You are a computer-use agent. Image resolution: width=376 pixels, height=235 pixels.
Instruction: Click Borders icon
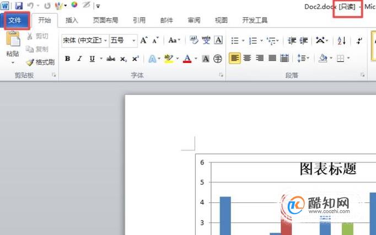[x=341, y=58]
